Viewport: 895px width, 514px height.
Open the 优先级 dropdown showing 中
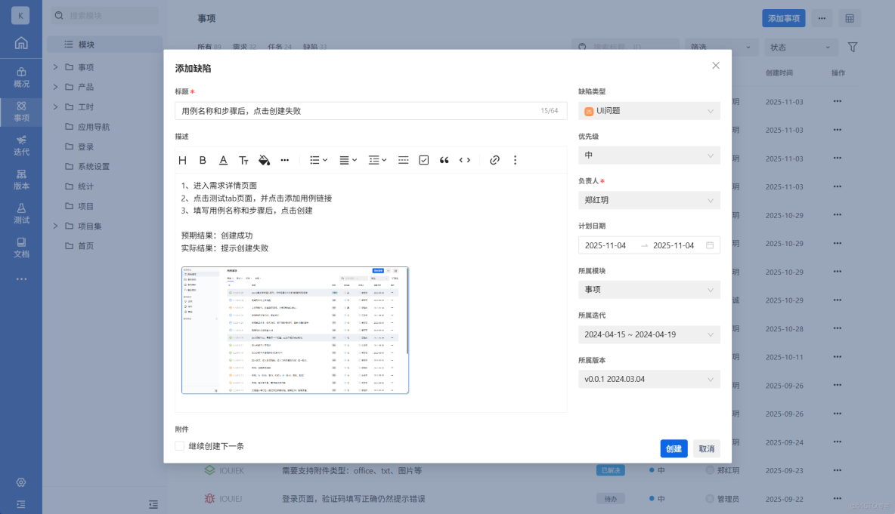coord(649,155)
